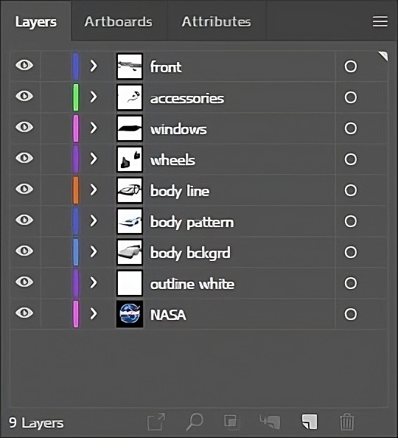Click the Create New Layer icon
The height and width of the screenshot is (438, 398).
310,422
